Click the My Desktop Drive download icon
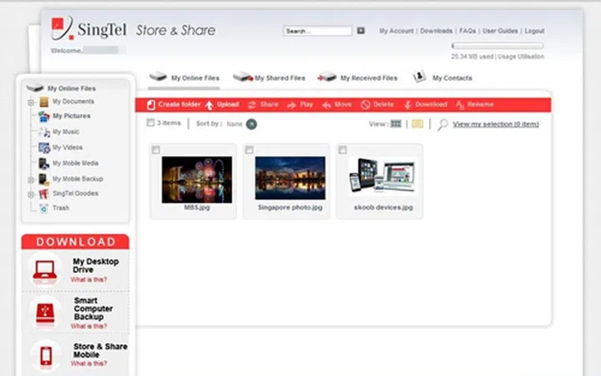 click(44, 269)
